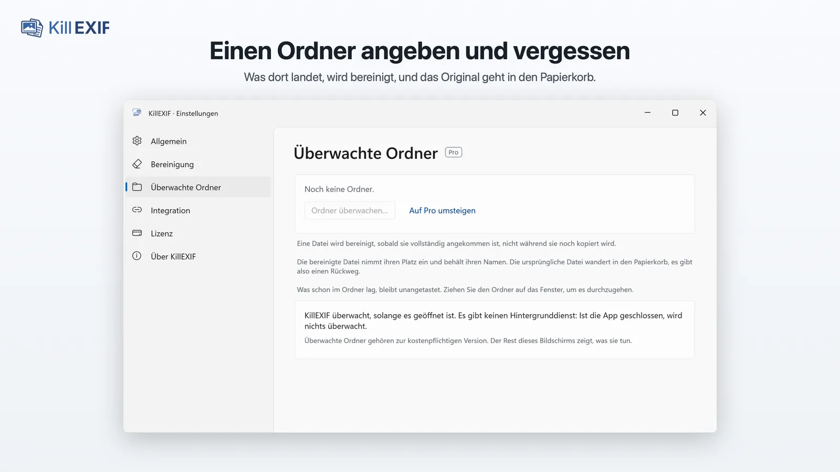Viewport: 840px width, 472px height.
Task: Click the Bereinigung eraser icon
Action: point(137,164)
